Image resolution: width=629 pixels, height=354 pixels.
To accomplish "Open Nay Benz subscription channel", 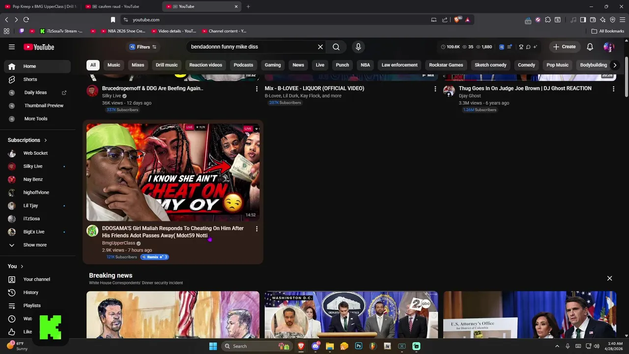I will click(37, 179).
